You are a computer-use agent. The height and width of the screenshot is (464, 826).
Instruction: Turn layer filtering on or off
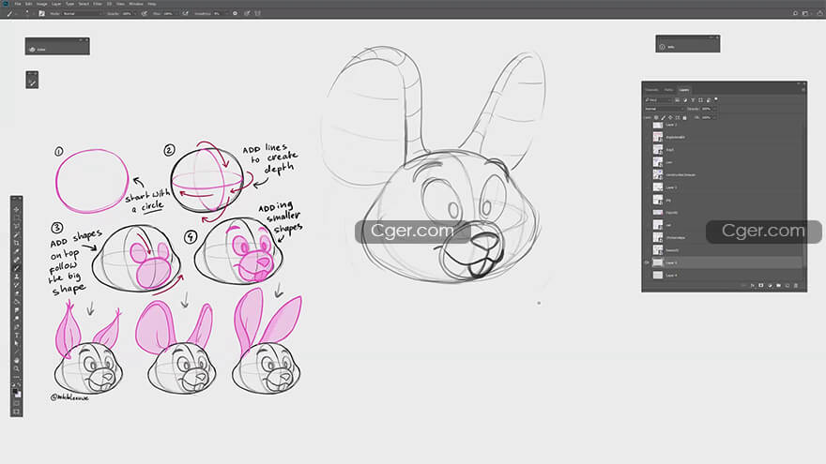click(716, 99)
